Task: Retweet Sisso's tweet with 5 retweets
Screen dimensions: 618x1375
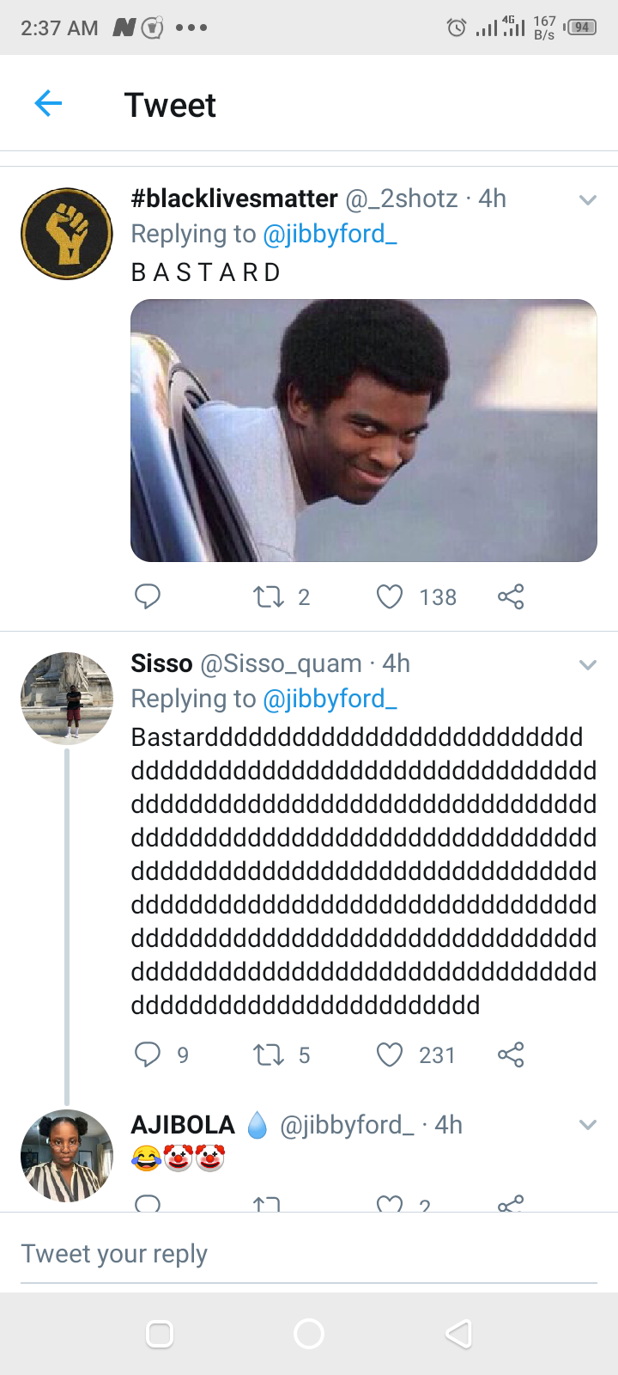Action: (269, 1054)
